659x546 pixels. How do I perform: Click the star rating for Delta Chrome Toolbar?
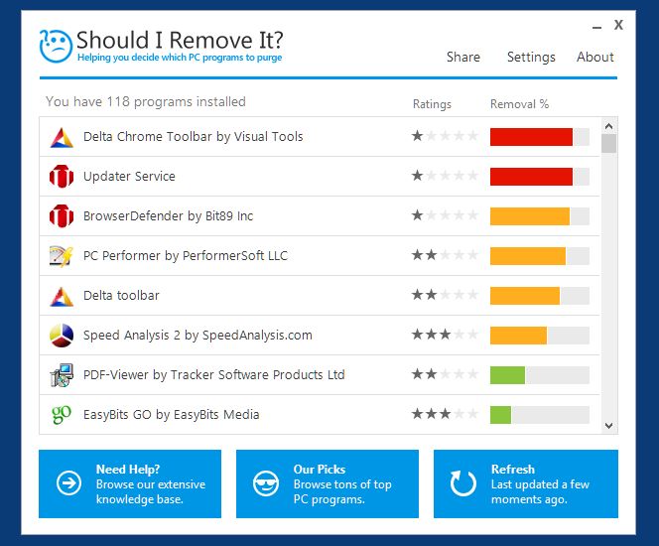[445, 136]
